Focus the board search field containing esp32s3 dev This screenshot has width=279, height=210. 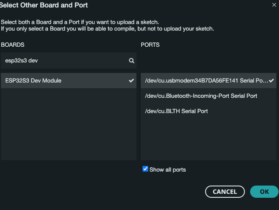[66, 61]
